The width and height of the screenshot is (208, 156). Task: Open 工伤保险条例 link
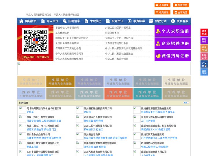tap(62, 33)
